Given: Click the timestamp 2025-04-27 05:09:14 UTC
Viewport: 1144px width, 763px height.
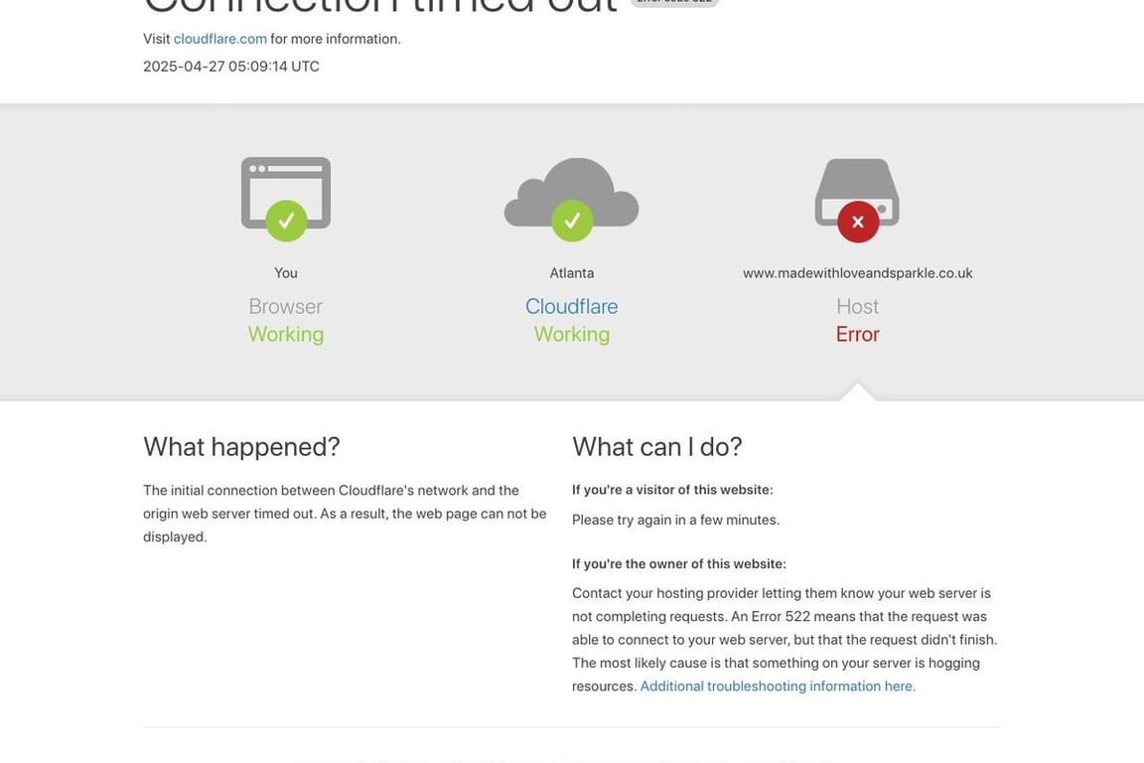Looking at the screenshot, I should pos(231,67).
